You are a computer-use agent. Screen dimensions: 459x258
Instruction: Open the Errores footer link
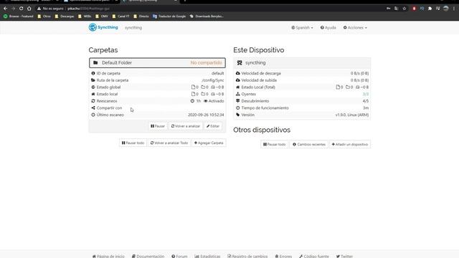pos(283,257)
